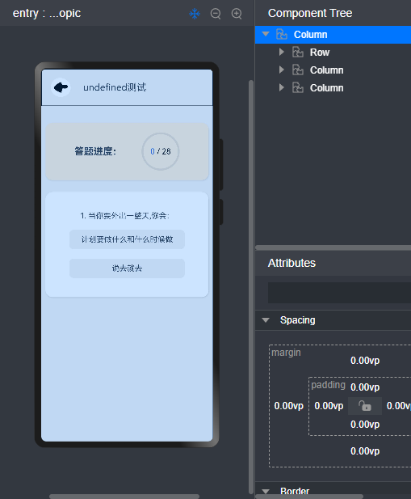
Task: Zoom in the preview with the plus magnifier
Action: 237,14
